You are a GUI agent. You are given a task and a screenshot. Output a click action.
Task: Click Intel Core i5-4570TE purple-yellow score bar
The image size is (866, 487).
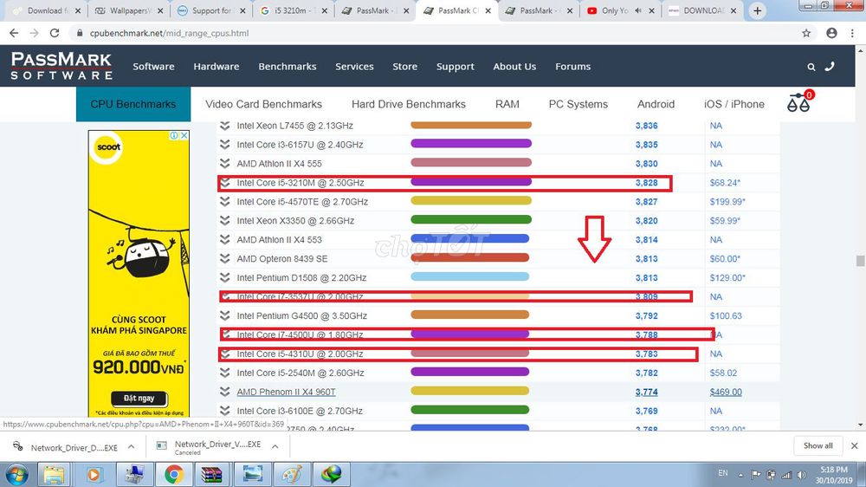(471, 201)
